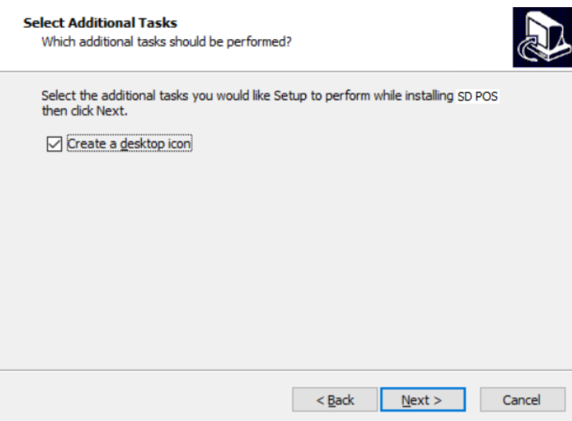Image resolution: width=572 pixels, height=421 pixels.
Task: Click the instruction sentence starting "Select the additional tasks"
Action: 247,96
